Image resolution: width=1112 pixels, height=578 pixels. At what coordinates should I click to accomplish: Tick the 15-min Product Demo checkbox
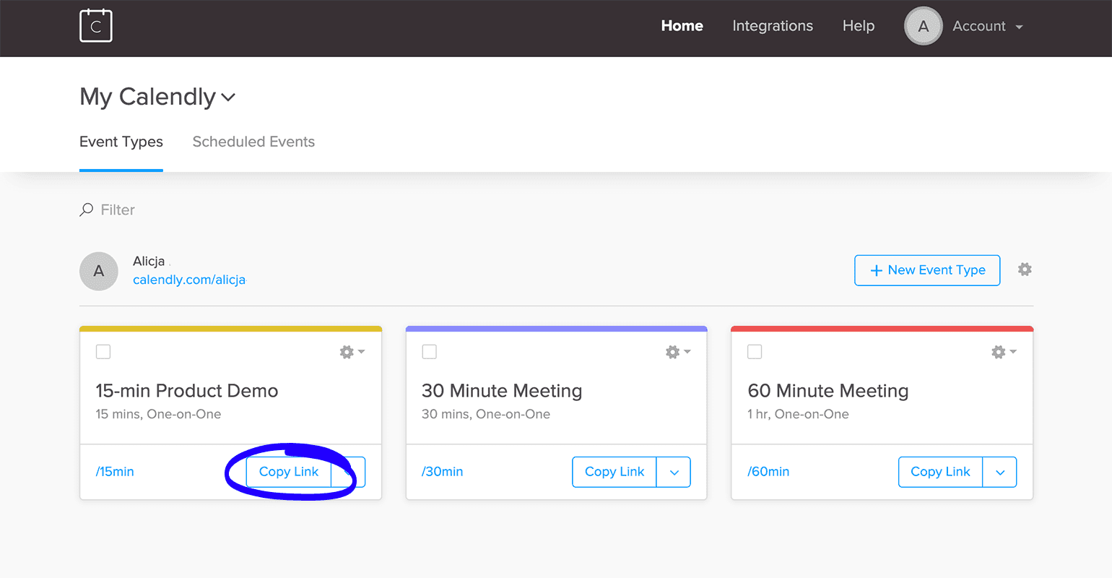coord(103,352)
